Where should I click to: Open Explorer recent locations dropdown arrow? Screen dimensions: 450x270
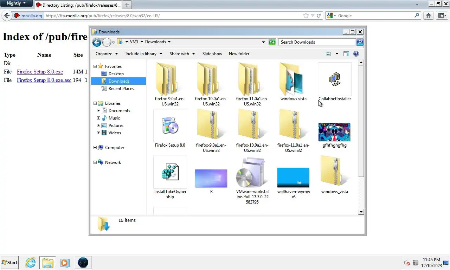[x=113, y=43]
